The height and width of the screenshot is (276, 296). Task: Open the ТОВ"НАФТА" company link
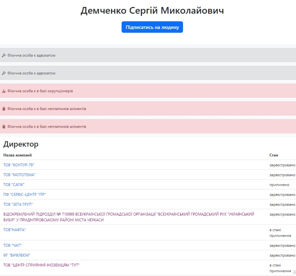[x=15, y=230]
